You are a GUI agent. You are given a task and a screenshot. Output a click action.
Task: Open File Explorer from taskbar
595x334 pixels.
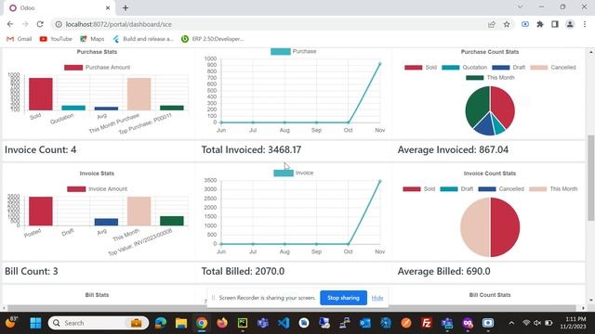pos(181,323)
